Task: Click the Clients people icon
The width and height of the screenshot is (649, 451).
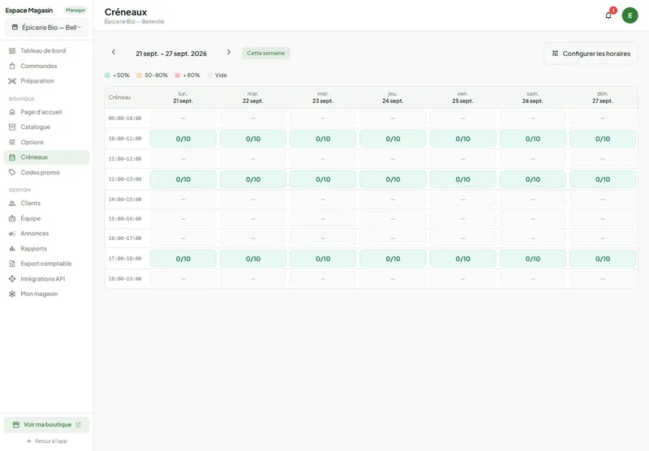Action: [12, 203]
